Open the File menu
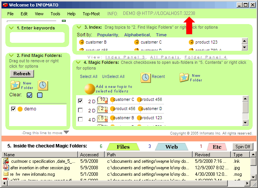The height and width of the screenshot is (188, 258). (x=10, y=14)
